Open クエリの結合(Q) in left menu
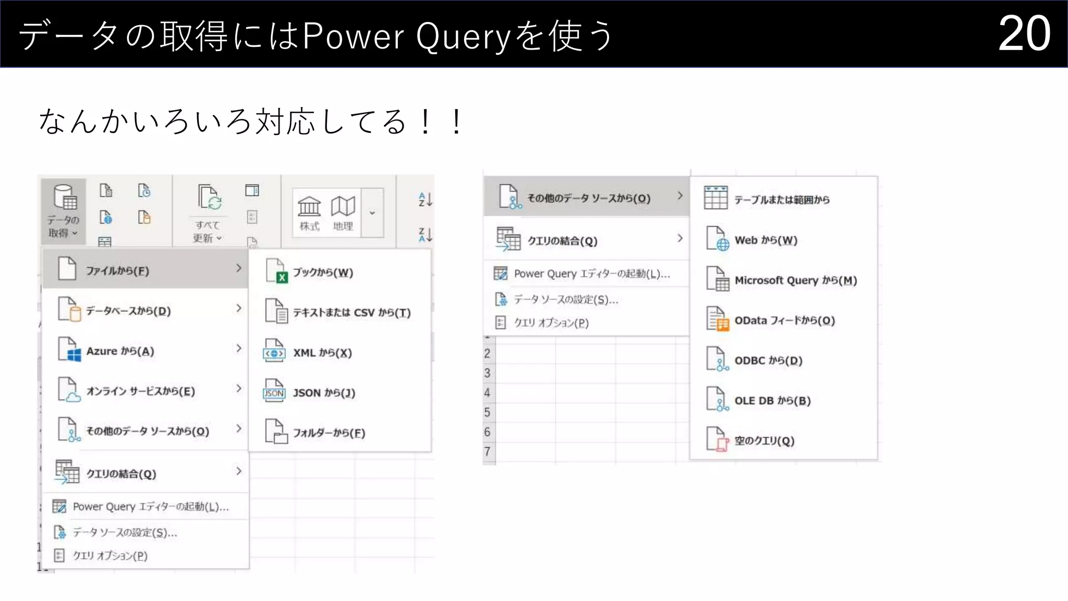Screen dimensions: 1068x601 click(x=145, y=473)
